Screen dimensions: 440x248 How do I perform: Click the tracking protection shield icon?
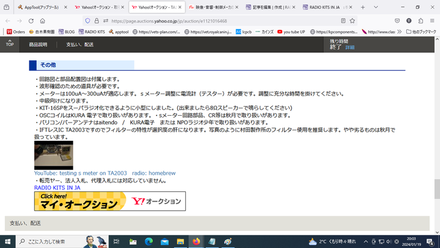87,21
